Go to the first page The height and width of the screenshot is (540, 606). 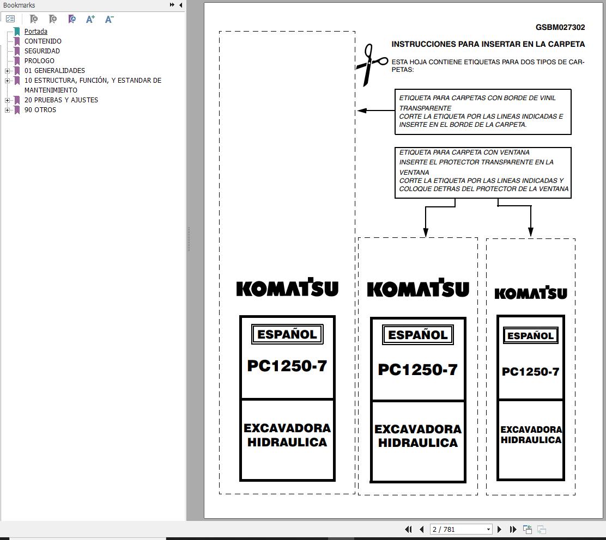(408, 529)
